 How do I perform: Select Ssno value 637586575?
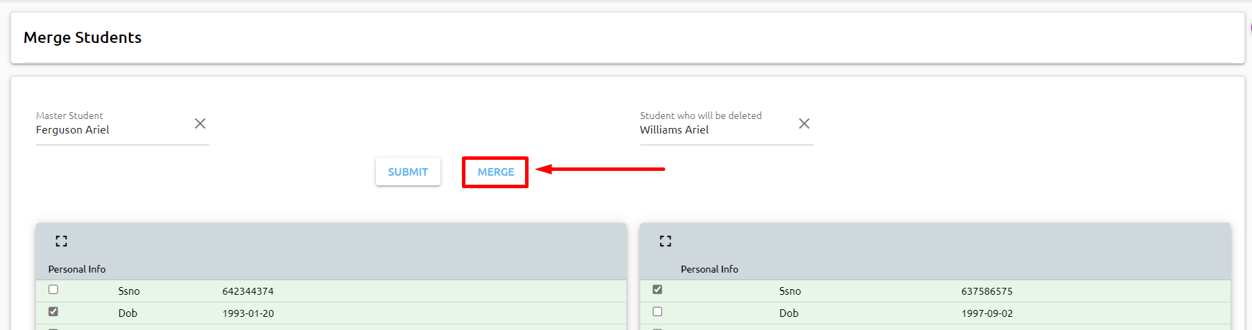point(986,291)
